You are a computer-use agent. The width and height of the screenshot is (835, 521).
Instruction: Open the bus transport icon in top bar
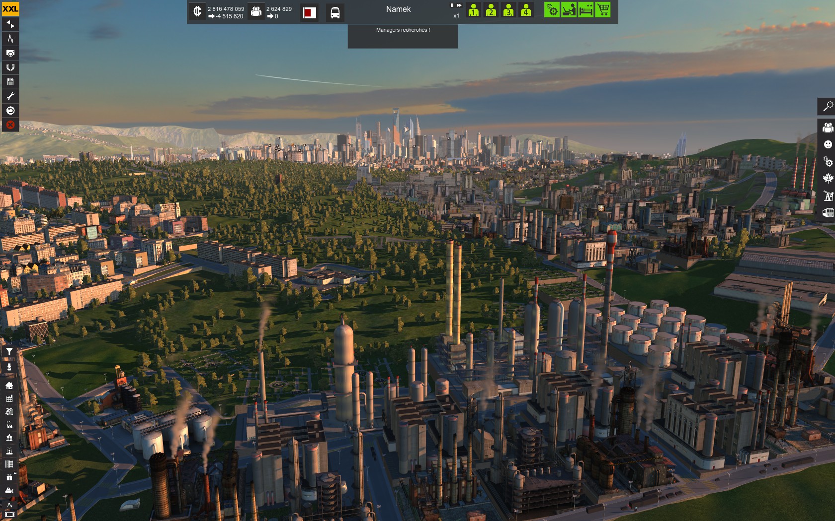point(335,12)
